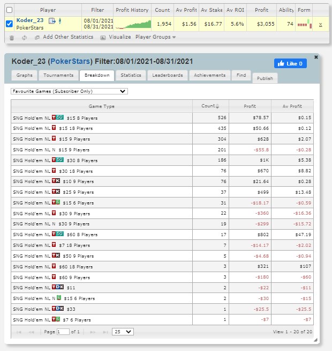Click turbo 50 icon in $15 8 Players row
The width and height of the screenshot is (332, 351).
click(x=58, y=118)
